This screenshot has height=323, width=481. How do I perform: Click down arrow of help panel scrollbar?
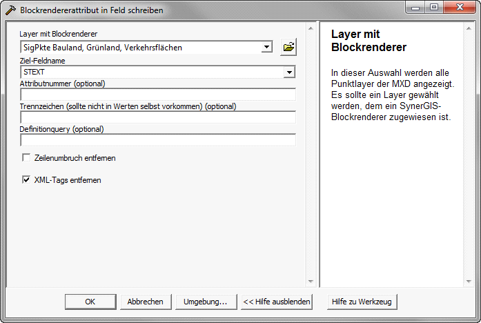469,282
